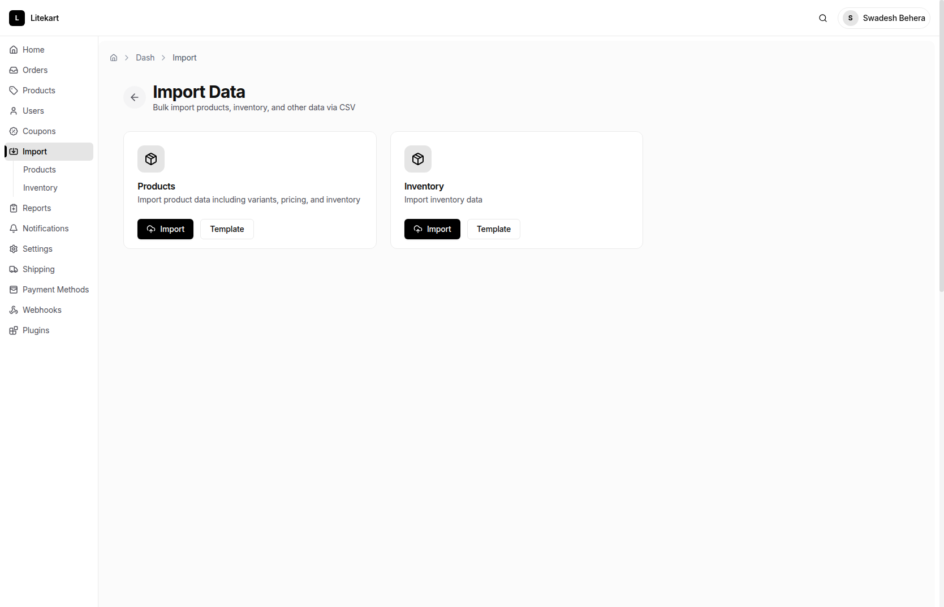Open Plugins in sidebar
Image resolution: width=944 pixels, height=607 pixels.
(49, 330)
